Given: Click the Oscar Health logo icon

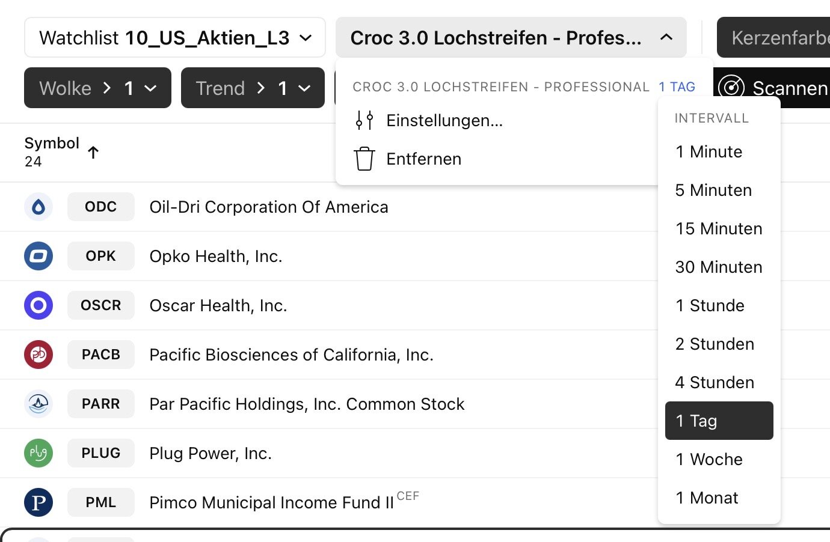Looking at the screenshot, I should tap(38, 306).
